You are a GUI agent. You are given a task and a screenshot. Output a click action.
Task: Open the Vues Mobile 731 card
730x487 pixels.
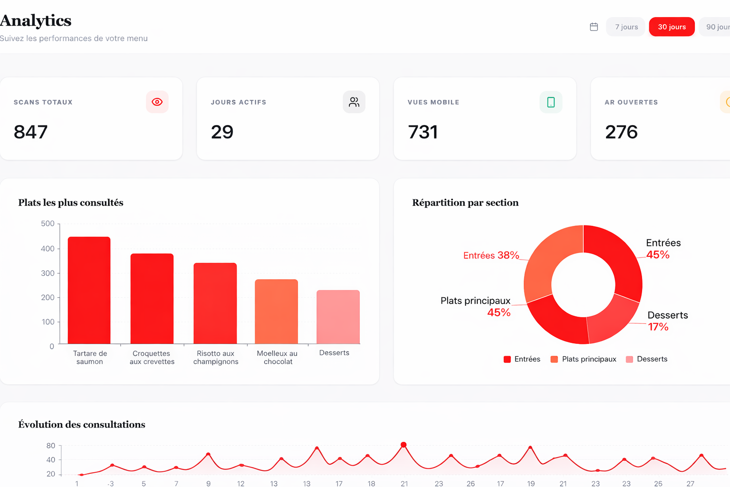click(x=485, y=119)
